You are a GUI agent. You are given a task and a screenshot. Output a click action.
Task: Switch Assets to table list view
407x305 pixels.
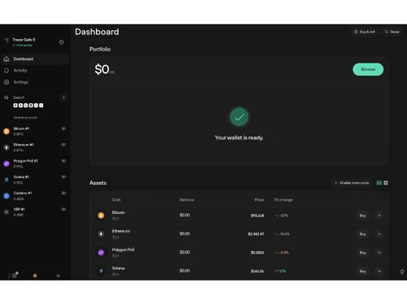click(379, 183)
